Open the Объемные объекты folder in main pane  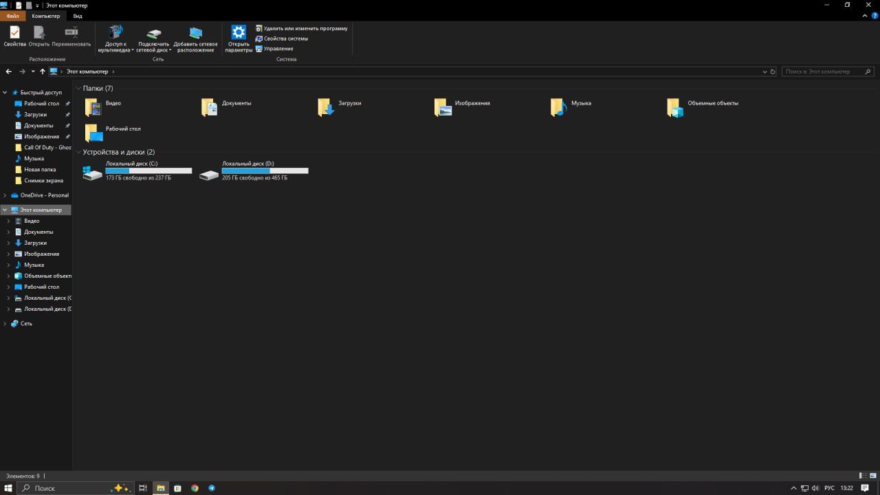[x=675, y=107]
